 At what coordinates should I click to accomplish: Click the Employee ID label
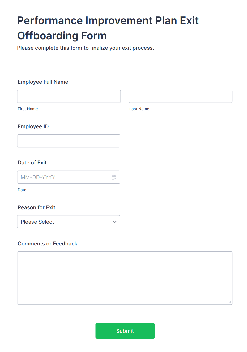[33, 126]
